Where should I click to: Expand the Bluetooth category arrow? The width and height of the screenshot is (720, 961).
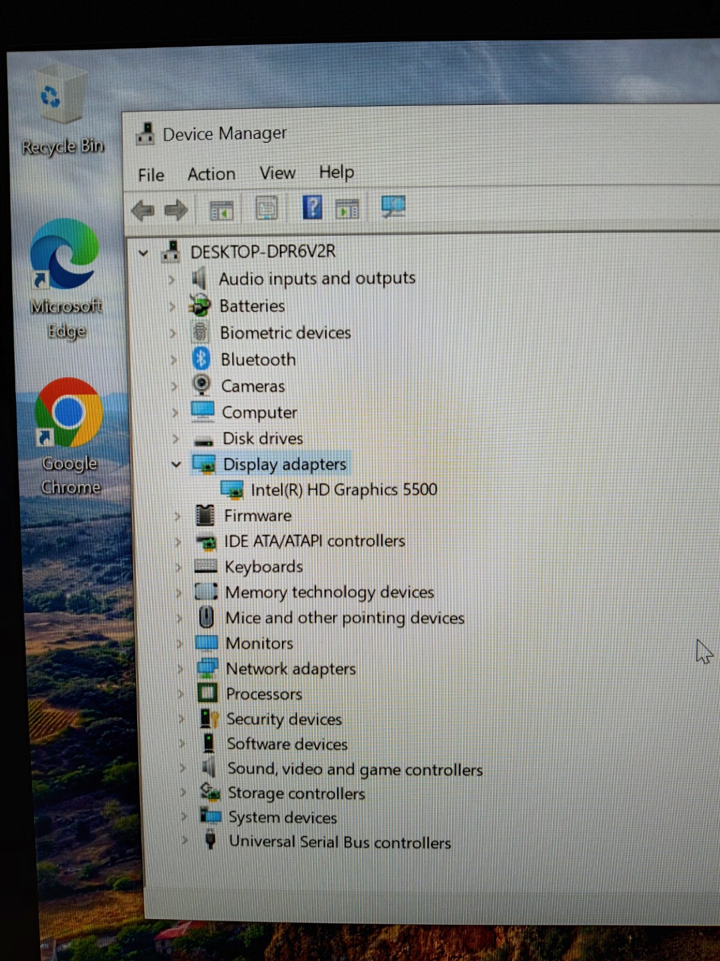pyautogui.click(x=173, y=360)
